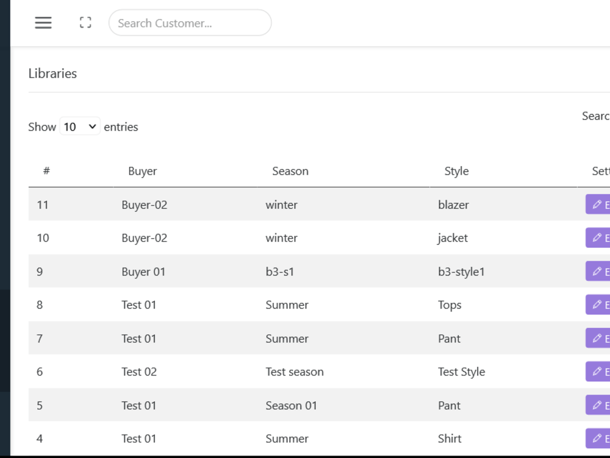Click edit button for b3-style1 row

pyautogui.click(x=598, y=271)
